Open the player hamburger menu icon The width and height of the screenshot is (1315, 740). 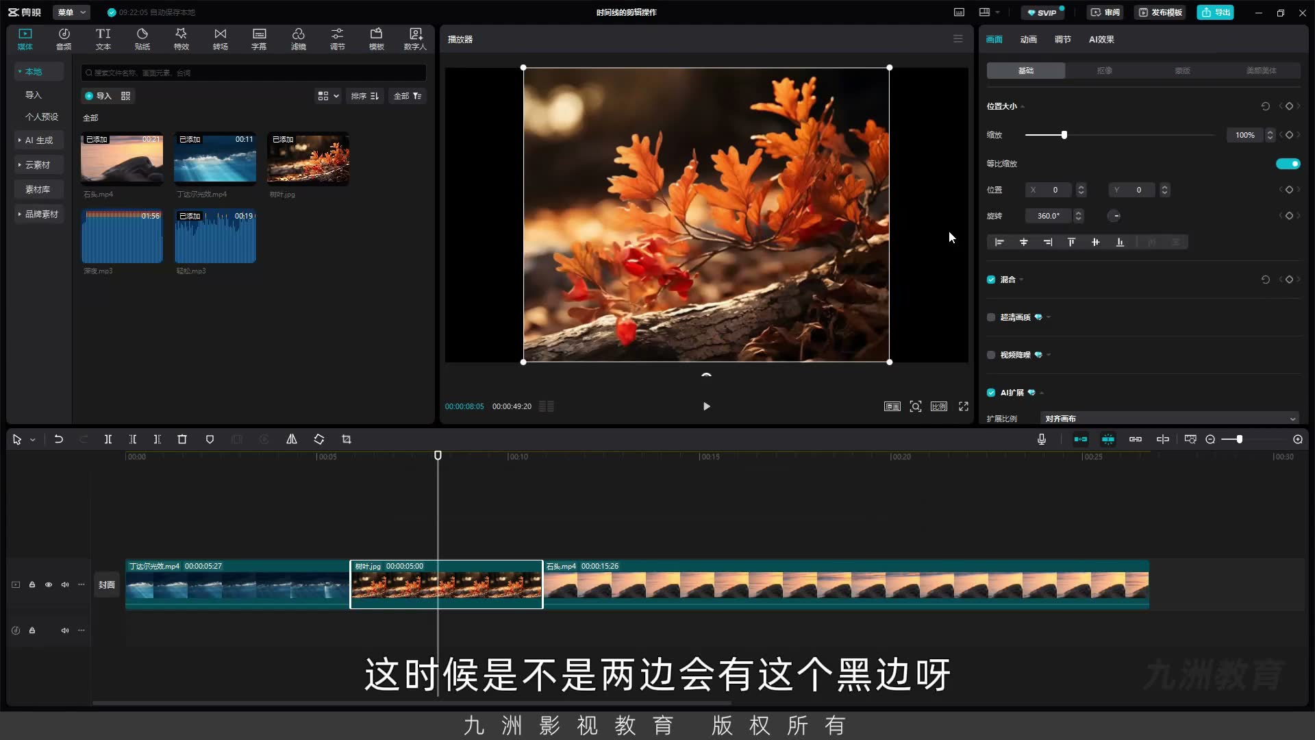(958, 39)
